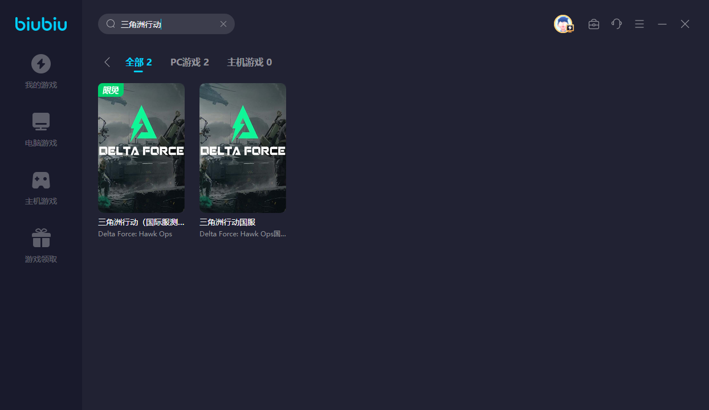The image size is (709, 410).
Task: Click subtitle Delta Force: Hawk Ops国...
Action: pos(243,234)
